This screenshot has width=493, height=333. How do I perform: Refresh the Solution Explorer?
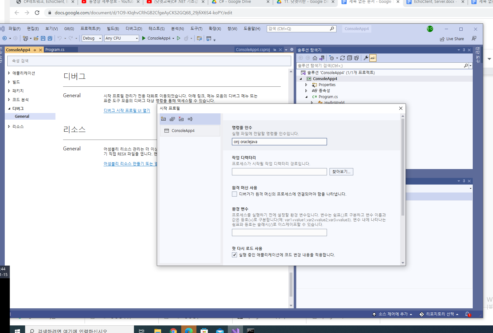pyautogui.click(x=343, y=58)
